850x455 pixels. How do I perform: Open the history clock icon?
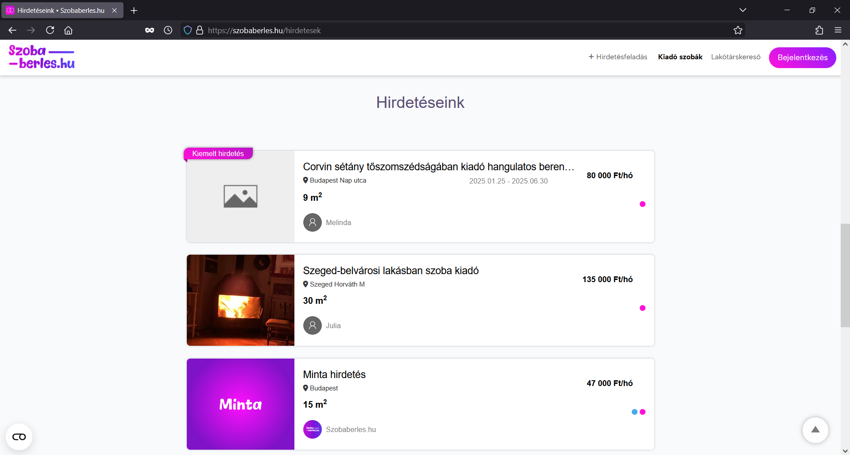pyautogui.click(x=168, y=30)
